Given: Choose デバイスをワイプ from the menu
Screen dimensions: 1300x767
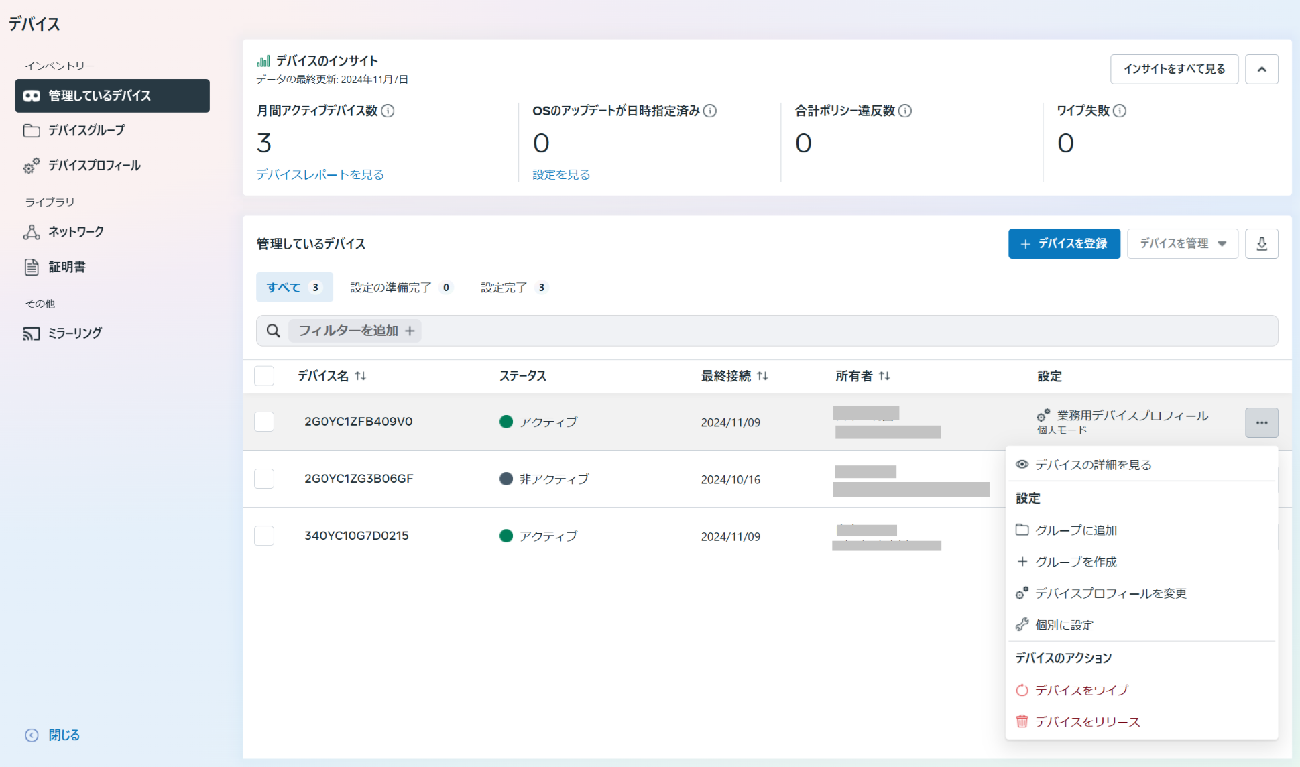Looking at the screenshot, I should click(x=1081, y=690).
